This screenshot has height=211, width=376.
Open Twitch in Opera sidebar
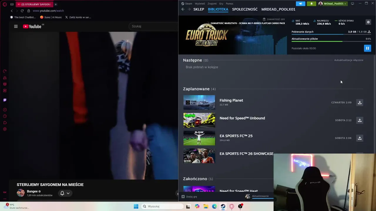pos(5,100)
